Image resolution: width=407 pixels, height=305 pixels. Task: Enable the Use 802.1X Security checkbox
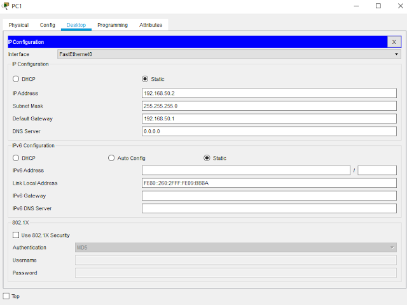16,235
